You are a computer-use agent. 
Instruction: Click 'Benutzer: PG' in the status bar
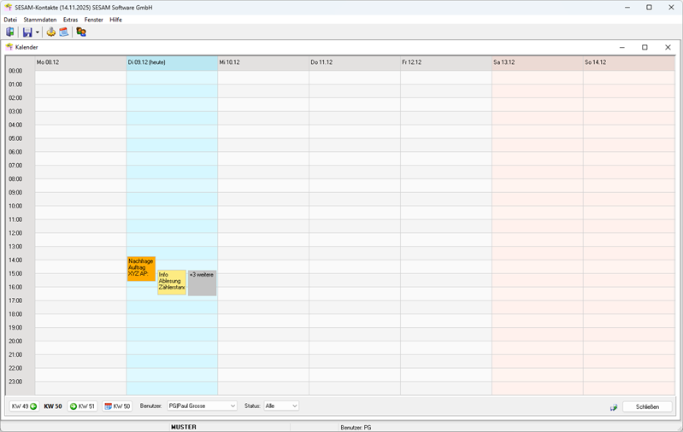(356, 428)
